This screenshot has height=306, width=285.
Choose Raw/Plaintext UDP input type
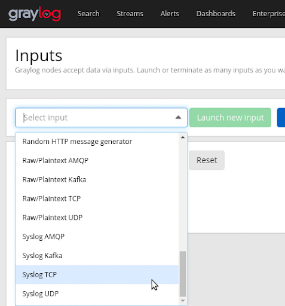click(97, 218)
